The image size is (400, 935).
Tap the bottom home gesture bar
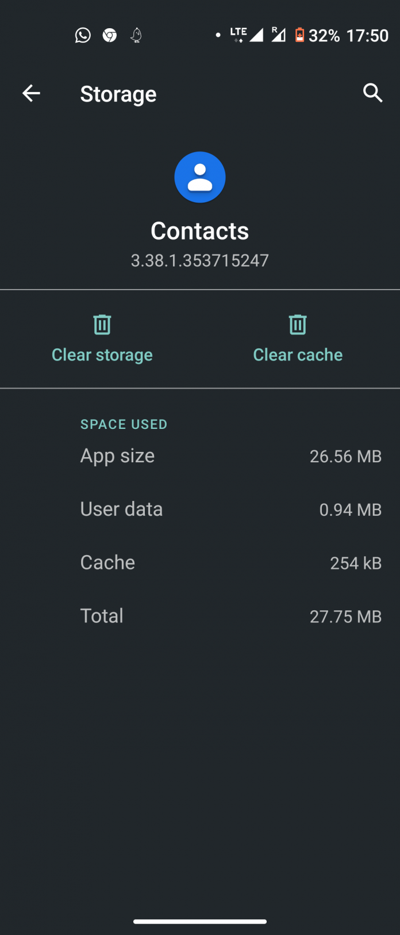pyautogui.click(x=200, y=922)
